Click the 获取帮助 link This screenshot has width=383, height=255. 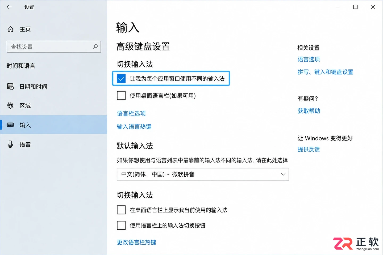point(309,111)
